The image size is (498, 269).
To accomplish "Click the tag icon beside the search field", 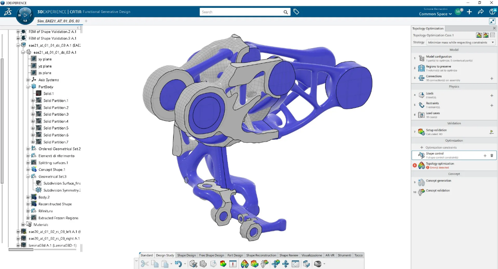I will [296, 12].
